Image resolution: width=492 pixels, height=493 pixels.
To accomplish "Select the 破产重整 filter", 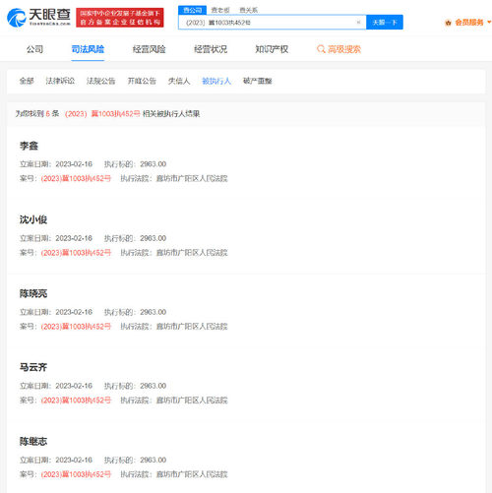I will (x=258, y=81).
